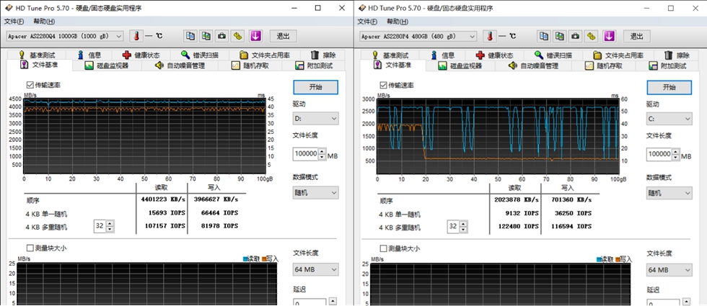Switch to 附加测试 tab in right window

click(x=667, y=66)
